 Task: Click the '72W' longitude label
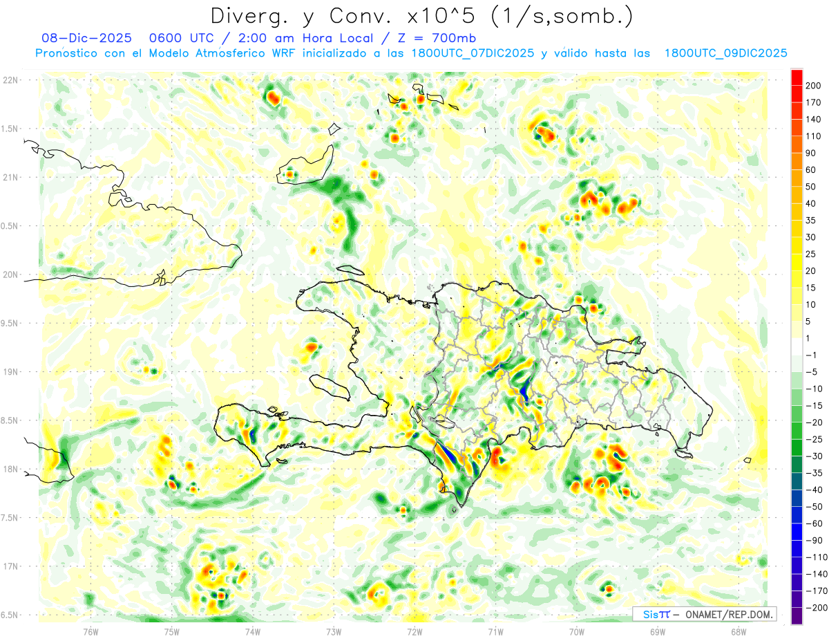pyautogui.click(x=414, y=631)
